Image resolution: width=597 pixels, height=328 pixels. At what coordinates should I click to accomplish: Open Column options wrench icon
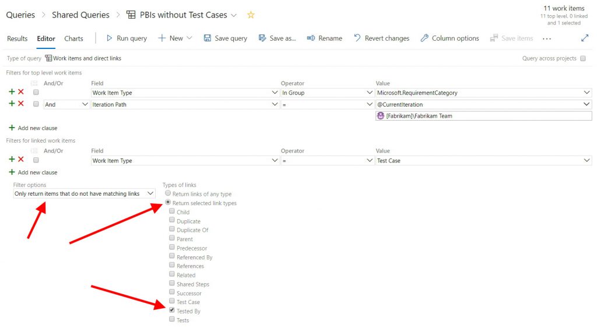pos(424,38)
